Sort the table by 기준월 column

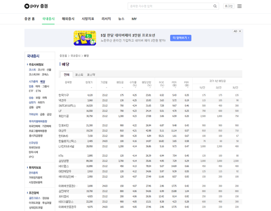104,82
